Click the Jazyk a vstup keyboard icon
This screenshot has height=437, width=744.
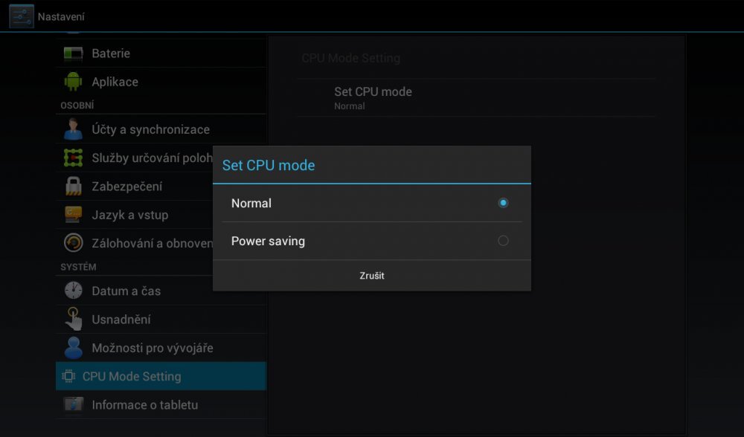[x=73, y=215]
